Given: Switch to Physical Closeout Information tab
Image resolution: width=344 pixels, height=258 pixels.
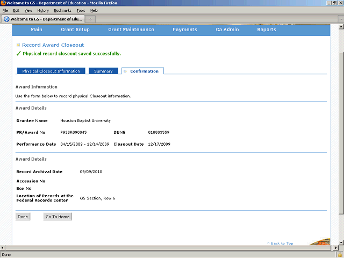Looking at the screenshot, I should pyautogui.click(x=51, y=71).
